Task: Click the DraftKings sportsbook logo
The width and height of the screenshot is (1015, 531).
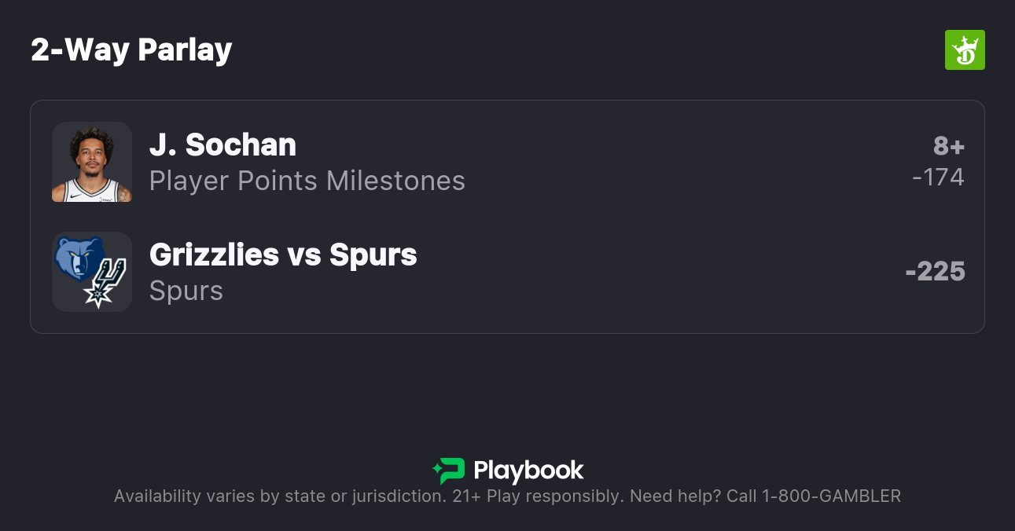Action: 965,50
